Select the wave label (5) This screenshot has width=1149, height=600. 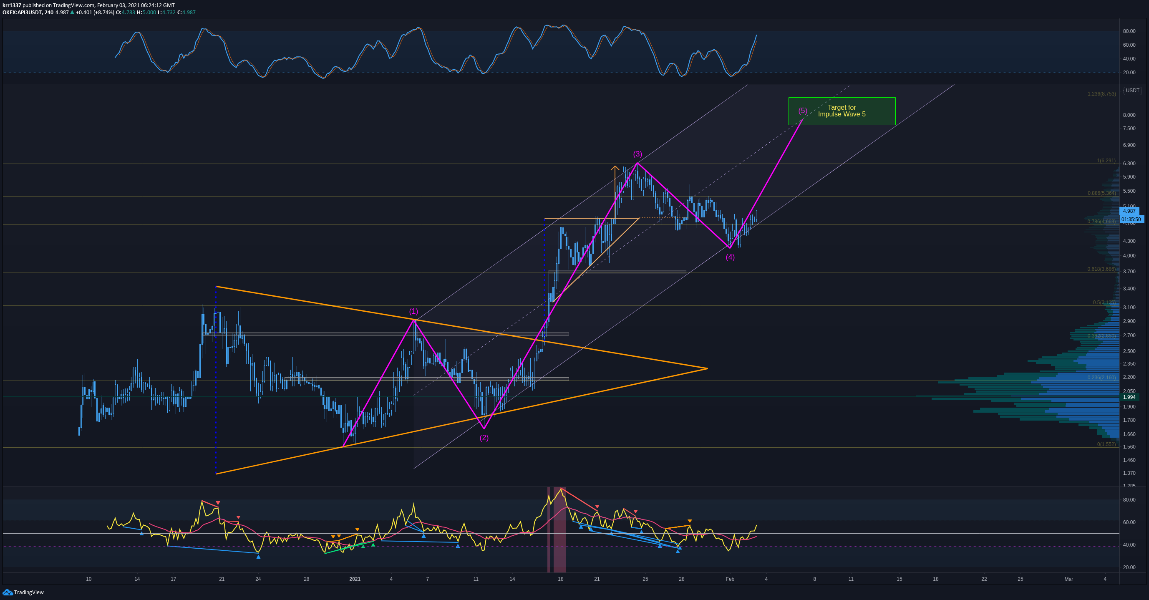[x=802, y=111]
